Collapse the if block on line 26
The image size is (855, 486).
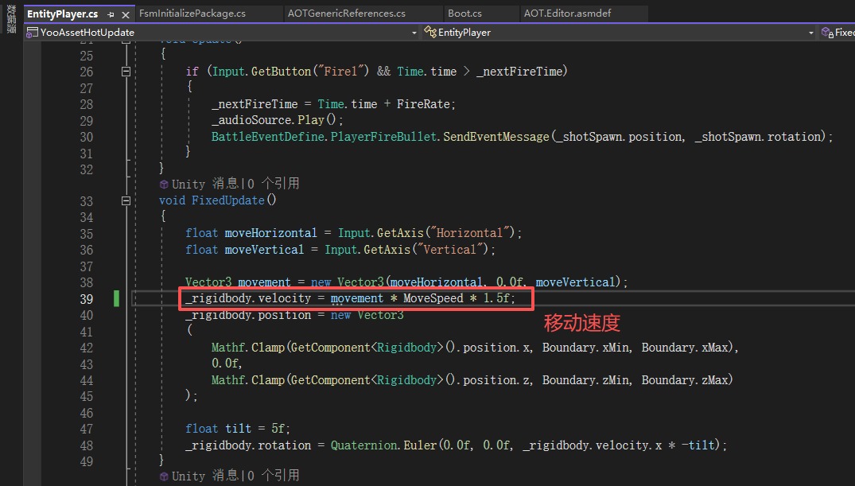(x=126, y=72)
